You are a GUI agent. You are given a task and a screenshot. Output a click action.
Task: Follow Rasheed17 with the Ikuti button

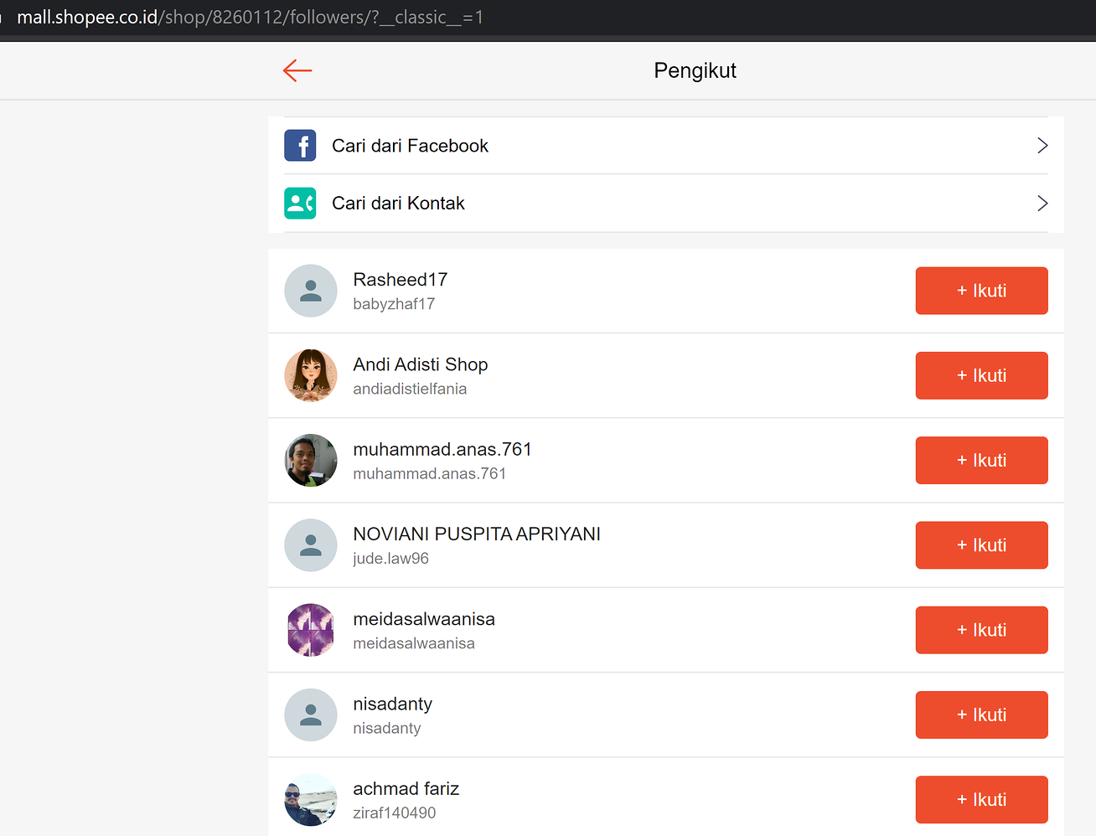click(981, 291)
